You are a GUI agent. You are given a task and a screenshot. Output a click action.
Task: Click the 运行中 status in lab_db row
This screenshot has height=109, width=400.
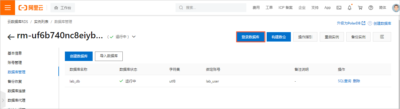click(128, 81)
